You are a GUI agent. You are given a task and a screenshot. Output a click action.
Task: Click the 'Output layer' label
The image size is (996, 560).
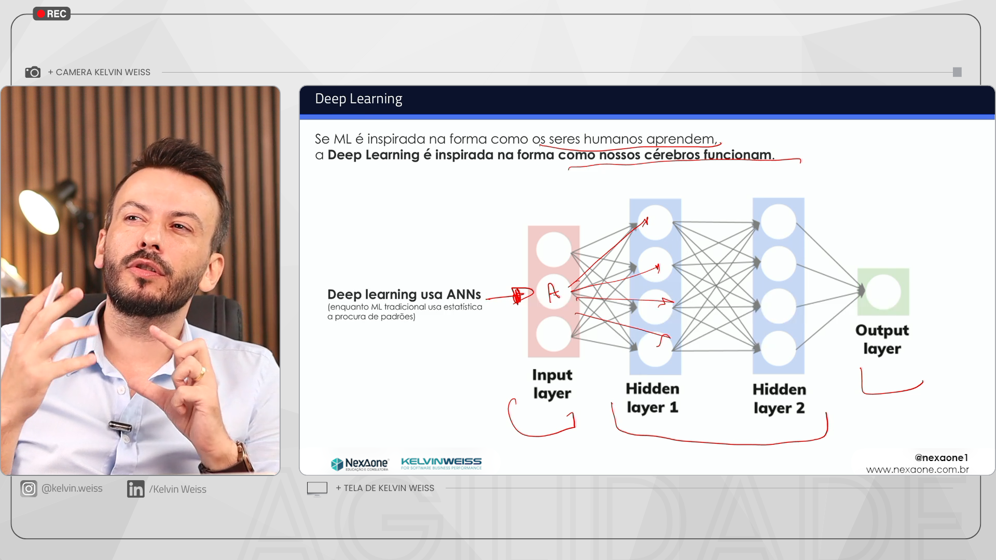click(x=882, y=340)
